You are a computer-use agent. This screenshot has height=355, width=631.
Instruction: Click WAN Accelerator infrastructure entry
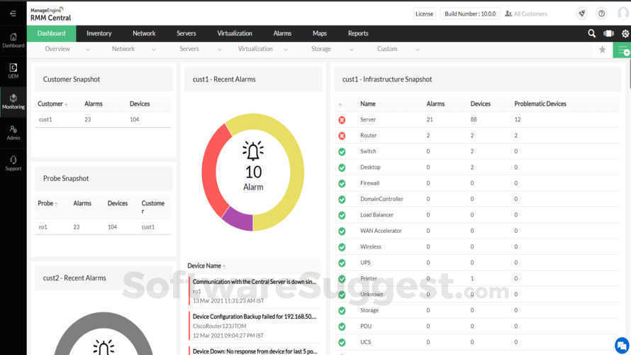[x=381, y=231]
